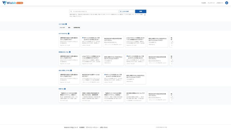Open 絶対に検索されないFAQ card under 閲覧数の多いFAQ

pyautogui.click(x=113, y=60)
